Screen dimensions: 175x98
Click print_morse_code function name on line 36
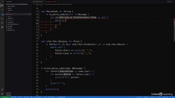tap(54, 68)
